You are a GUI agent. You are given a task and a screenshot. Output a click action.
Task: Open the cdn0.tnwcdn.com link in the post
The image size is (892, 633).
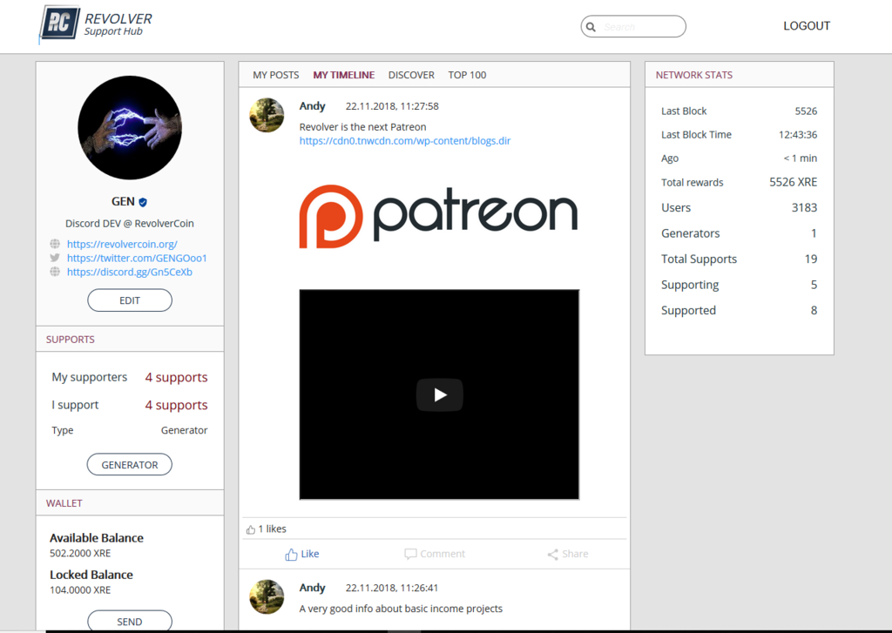(405, 141)
